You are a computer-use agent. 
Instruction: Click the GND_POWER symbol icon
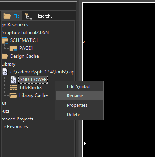pos(13,80)
